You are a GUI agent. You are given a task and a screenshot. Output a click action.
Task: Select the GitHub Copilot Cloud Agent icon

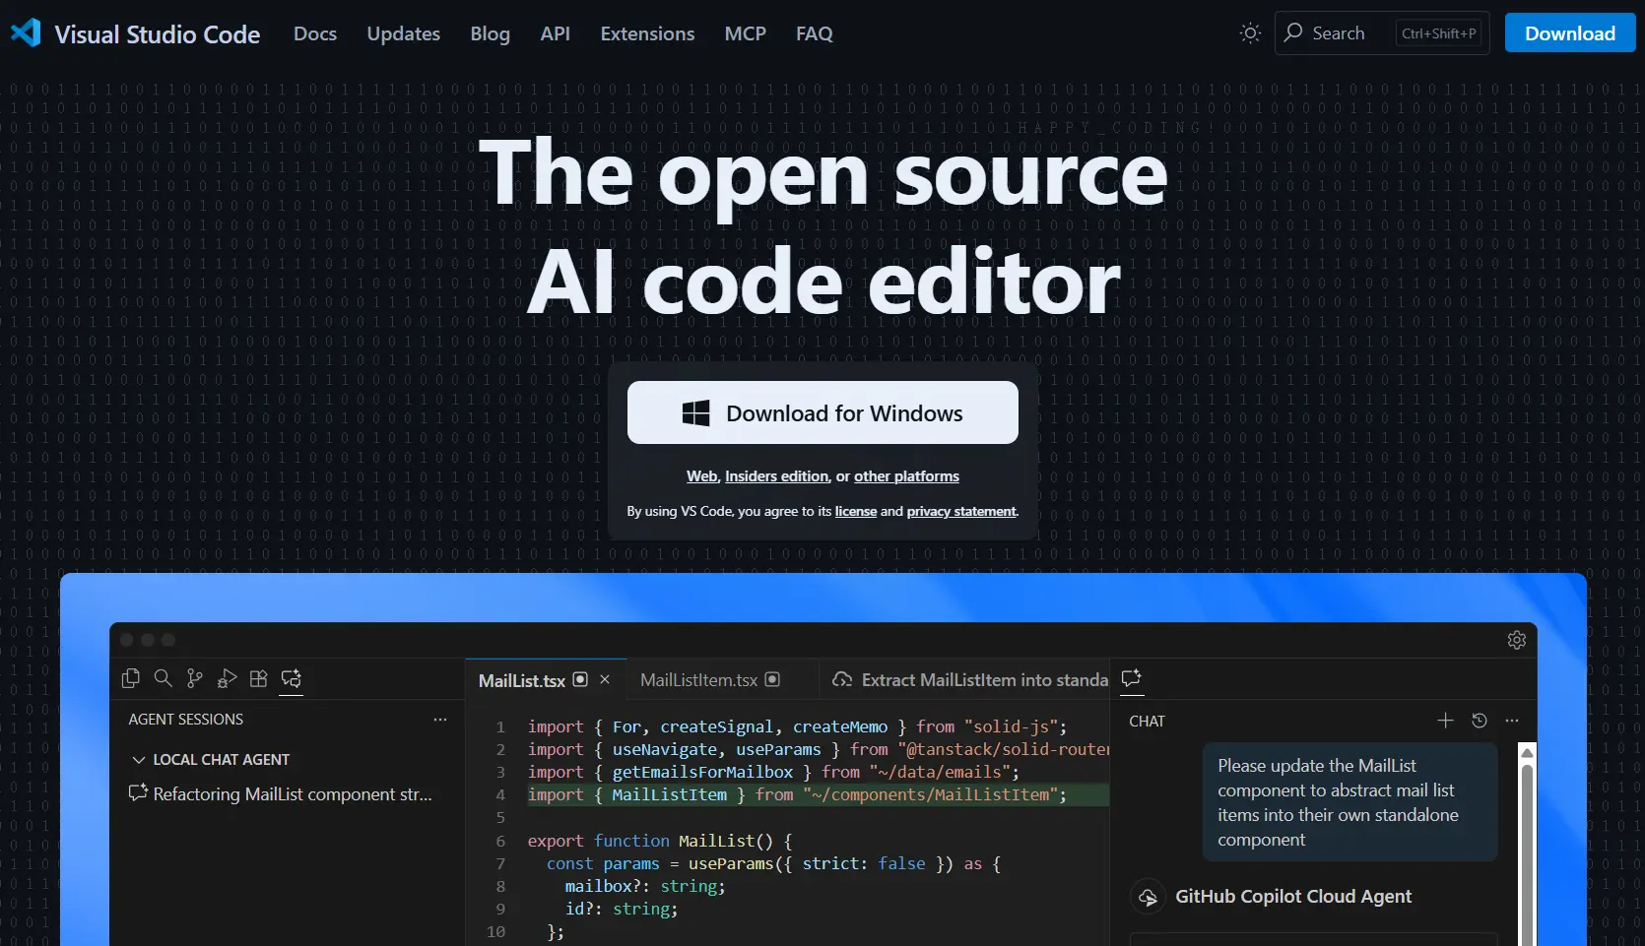click(1148, 897)
